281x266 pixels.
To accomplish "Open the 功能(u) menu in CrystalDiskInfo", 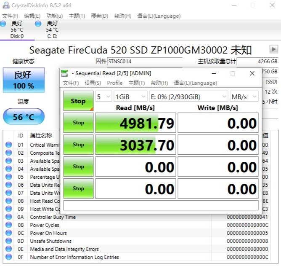I will (x=55, y=16).
